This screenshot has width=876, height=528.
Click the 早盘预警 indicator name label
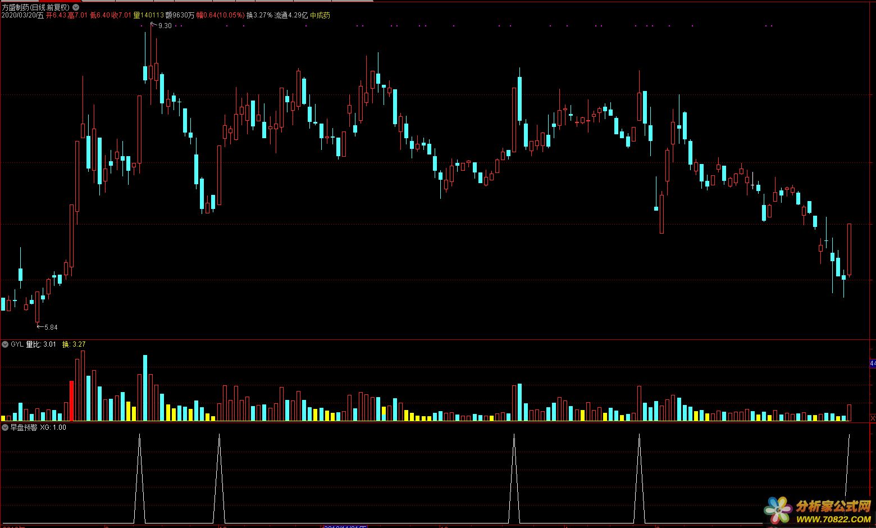[x=24, y=427]
